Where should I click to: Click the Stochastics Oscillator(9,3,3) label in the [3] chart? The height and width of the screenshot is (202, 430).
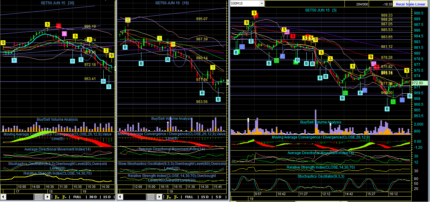[x=321, y=176]
